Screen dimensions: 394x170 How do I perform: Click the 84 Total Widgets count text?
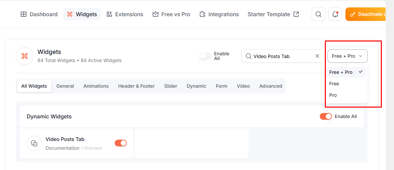click(x=56, y=60)
